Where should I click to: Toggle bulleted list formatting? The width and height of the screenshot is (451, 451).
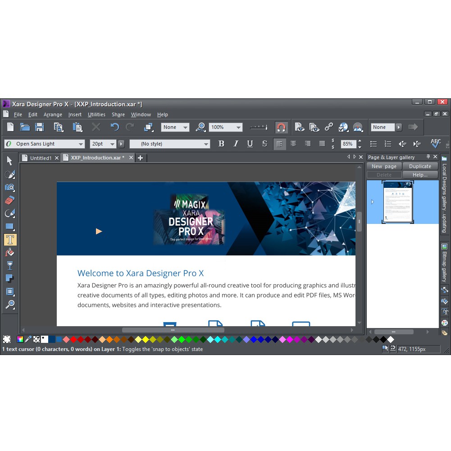click(x=374, y=143)
